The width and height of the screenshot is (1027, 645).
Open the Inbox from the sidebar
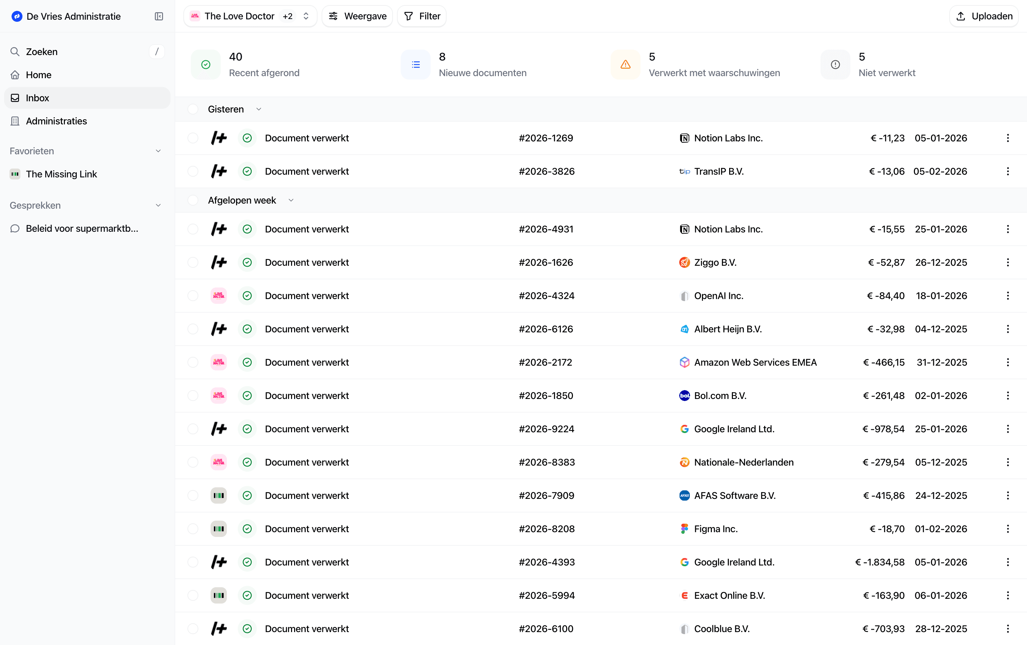pos(37,98)
